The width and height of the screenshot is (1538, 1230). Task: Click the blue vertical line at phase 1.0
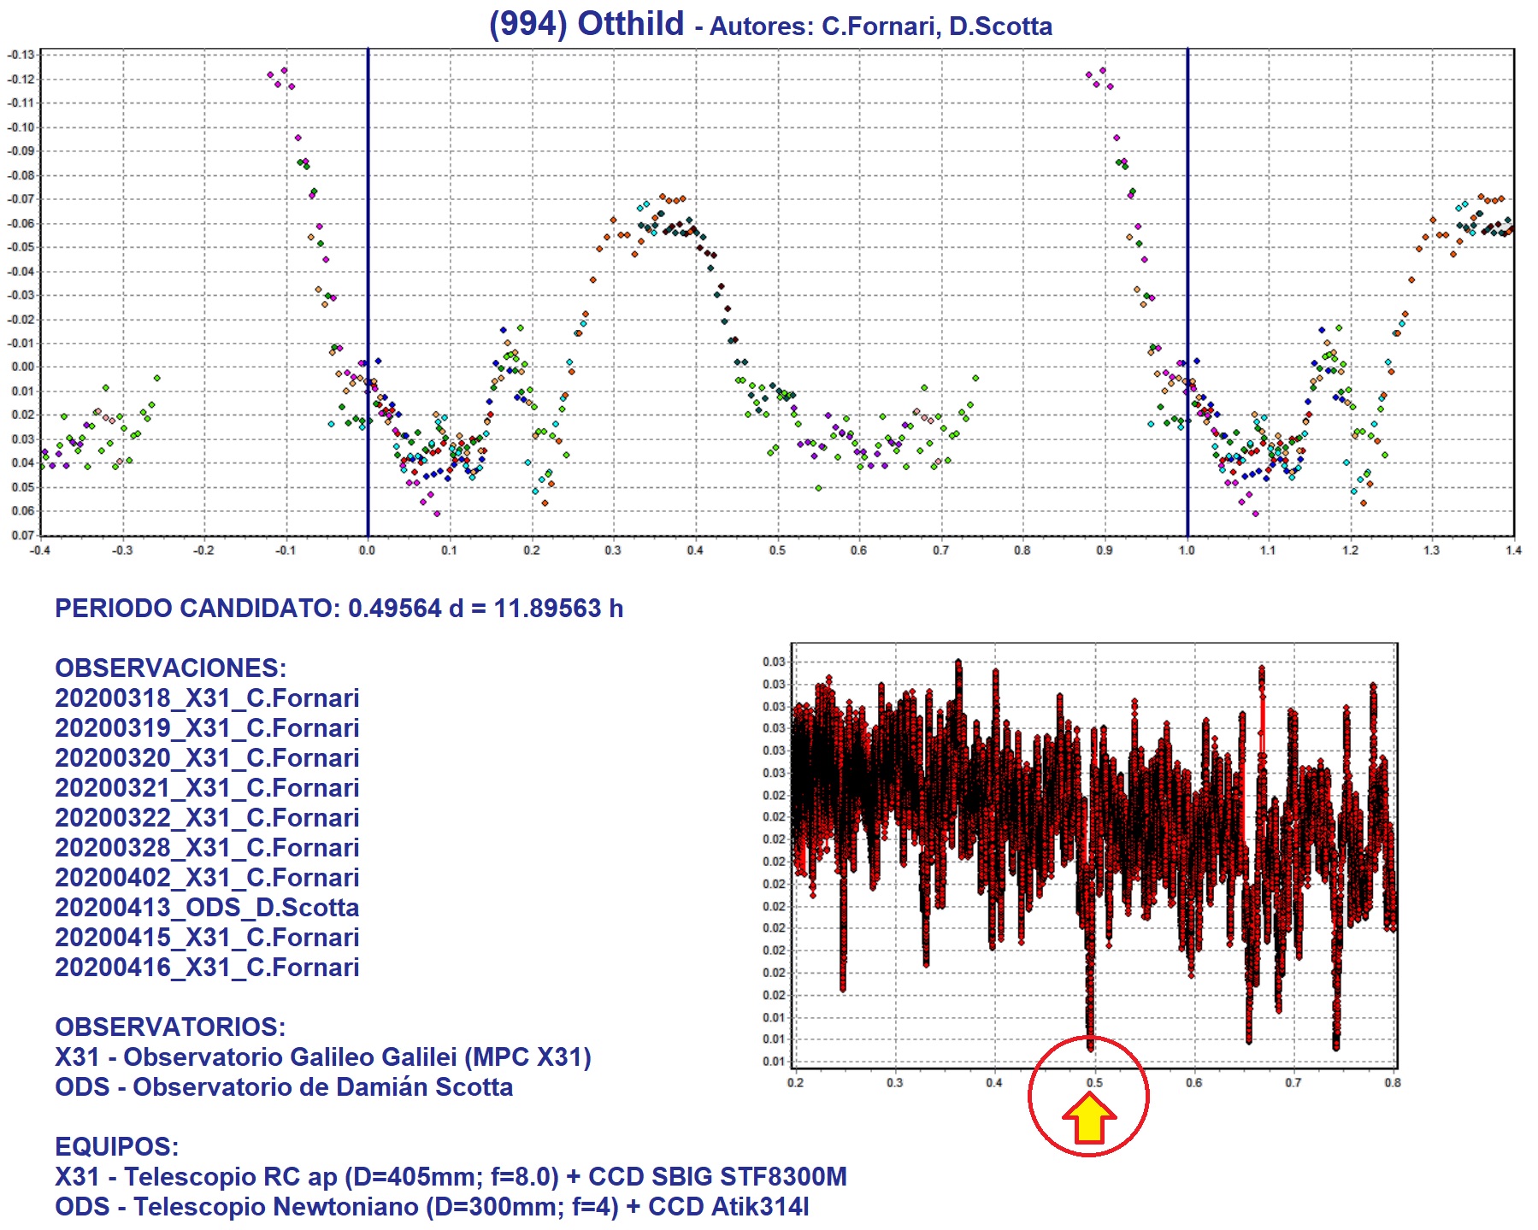[1187, 256]
